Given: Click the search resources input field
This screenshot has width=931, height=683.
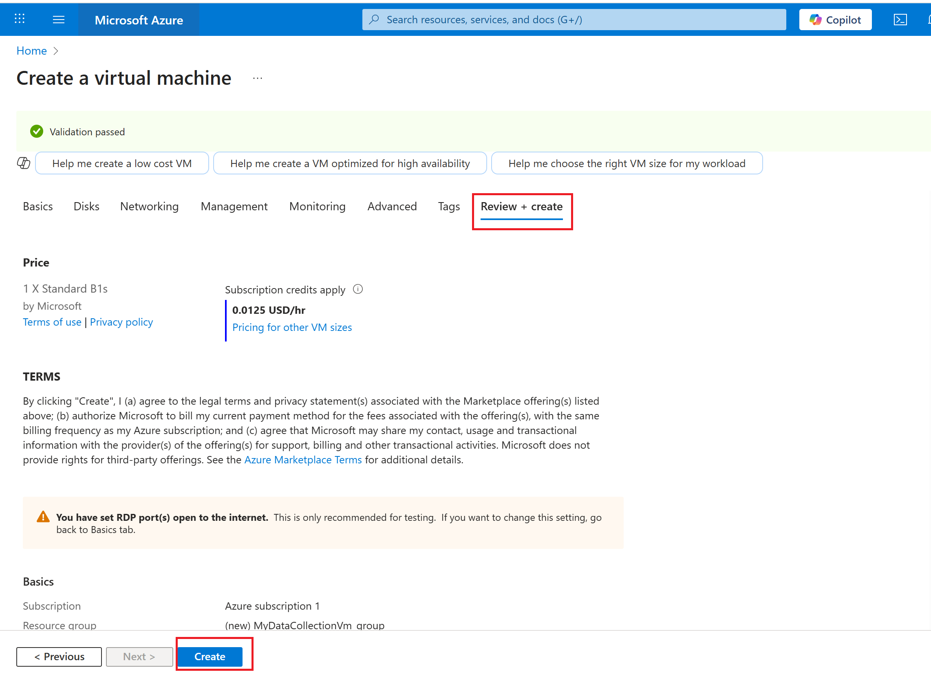Looking at the screenshot, I should coord(574,20).
